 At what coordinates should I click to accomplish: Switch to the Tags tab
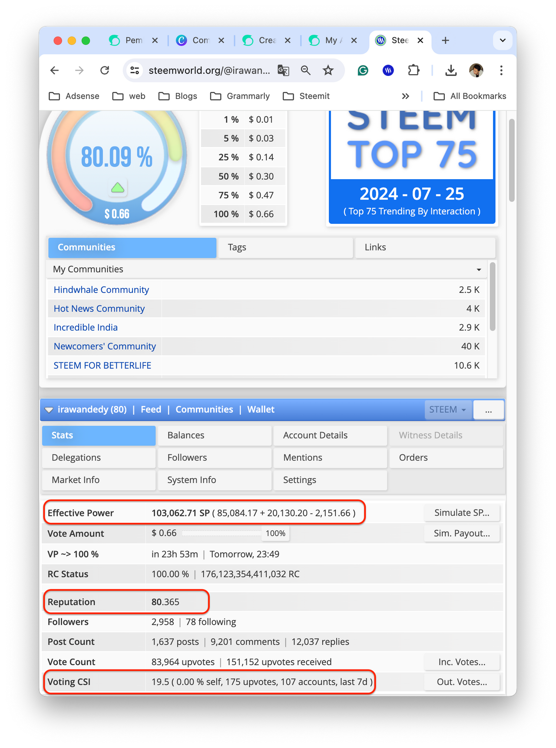pos(286,247)
